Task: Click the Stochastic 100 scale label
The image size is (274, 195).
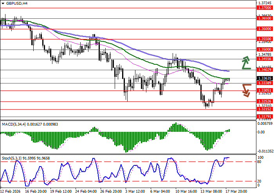Action: point(261,158)
